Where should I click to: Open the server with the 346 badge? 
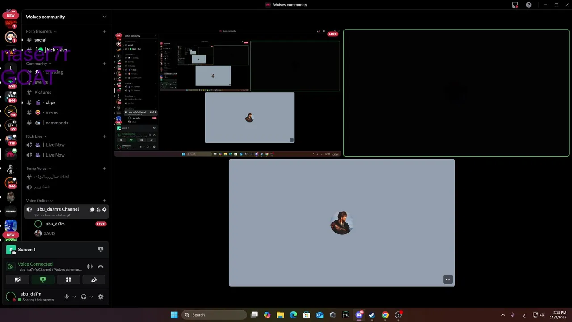[x=11, y=182]
